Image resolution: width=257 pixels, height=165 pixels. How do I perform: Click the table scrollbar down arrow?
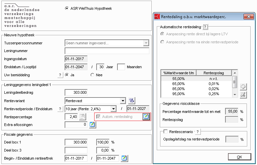[x=235, y=94]
